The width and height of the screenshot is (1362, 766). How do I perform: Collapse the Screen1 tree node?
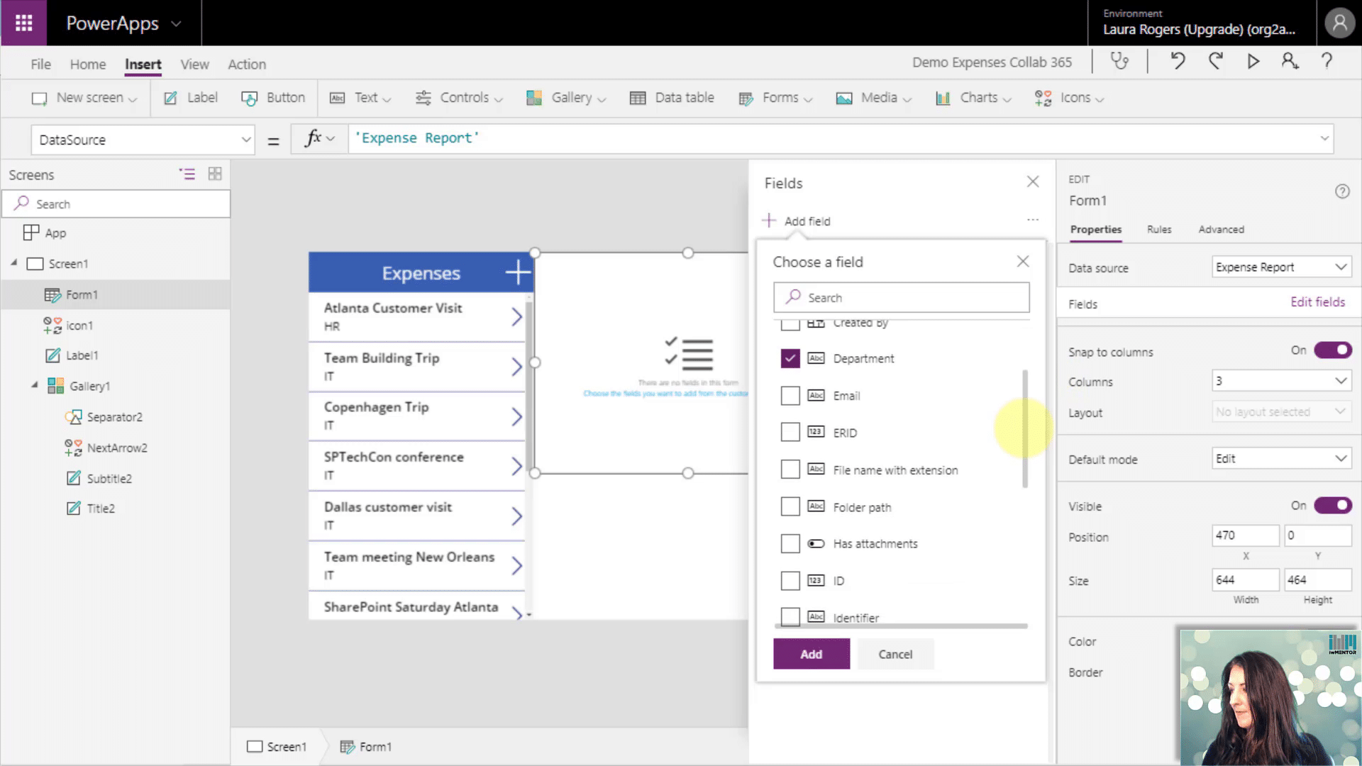click(x=13, y=262)
